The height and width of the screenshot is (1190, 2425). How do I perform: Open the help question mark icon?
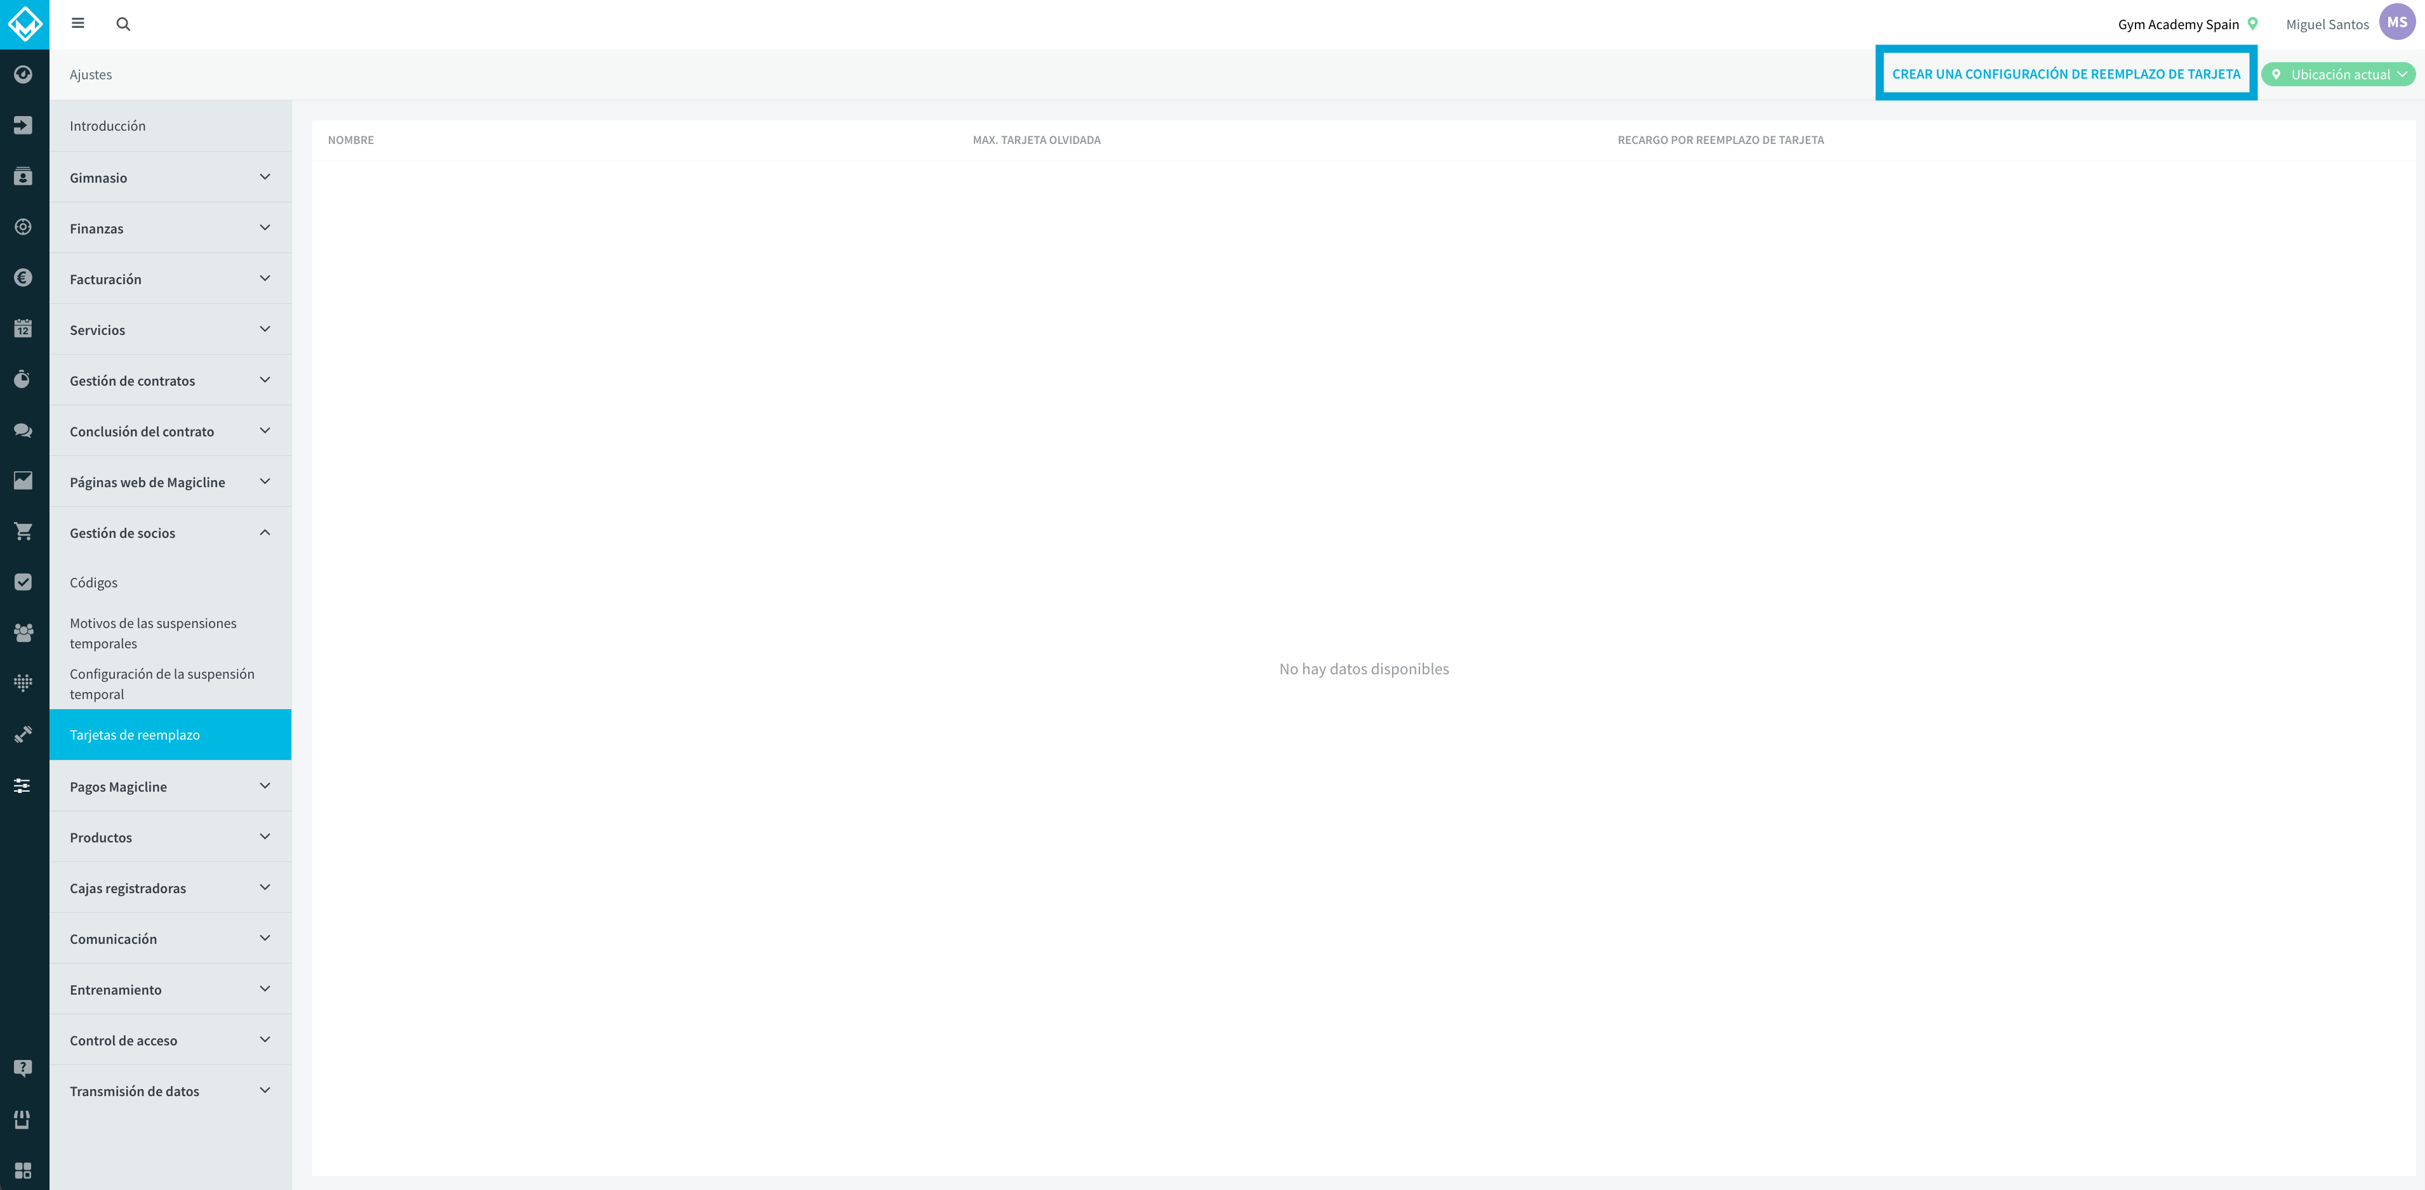[x=23, y=1068]
